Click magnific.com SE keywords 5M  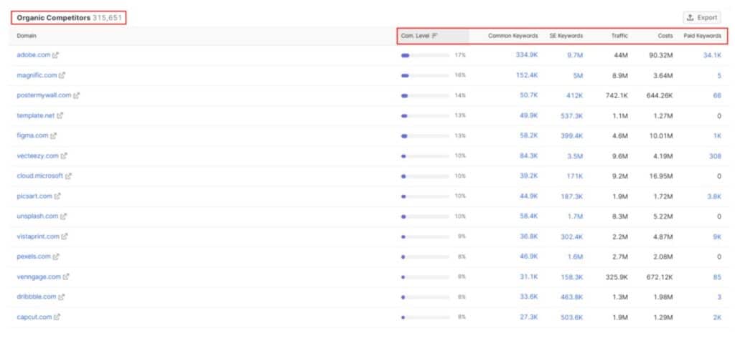click(x=578, y=75)
